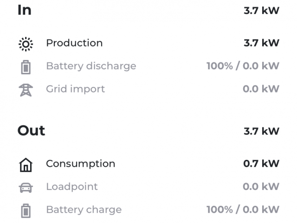Select the Consumption label
This screenshot has width=297, height=223.
click(x=80, y=164)
